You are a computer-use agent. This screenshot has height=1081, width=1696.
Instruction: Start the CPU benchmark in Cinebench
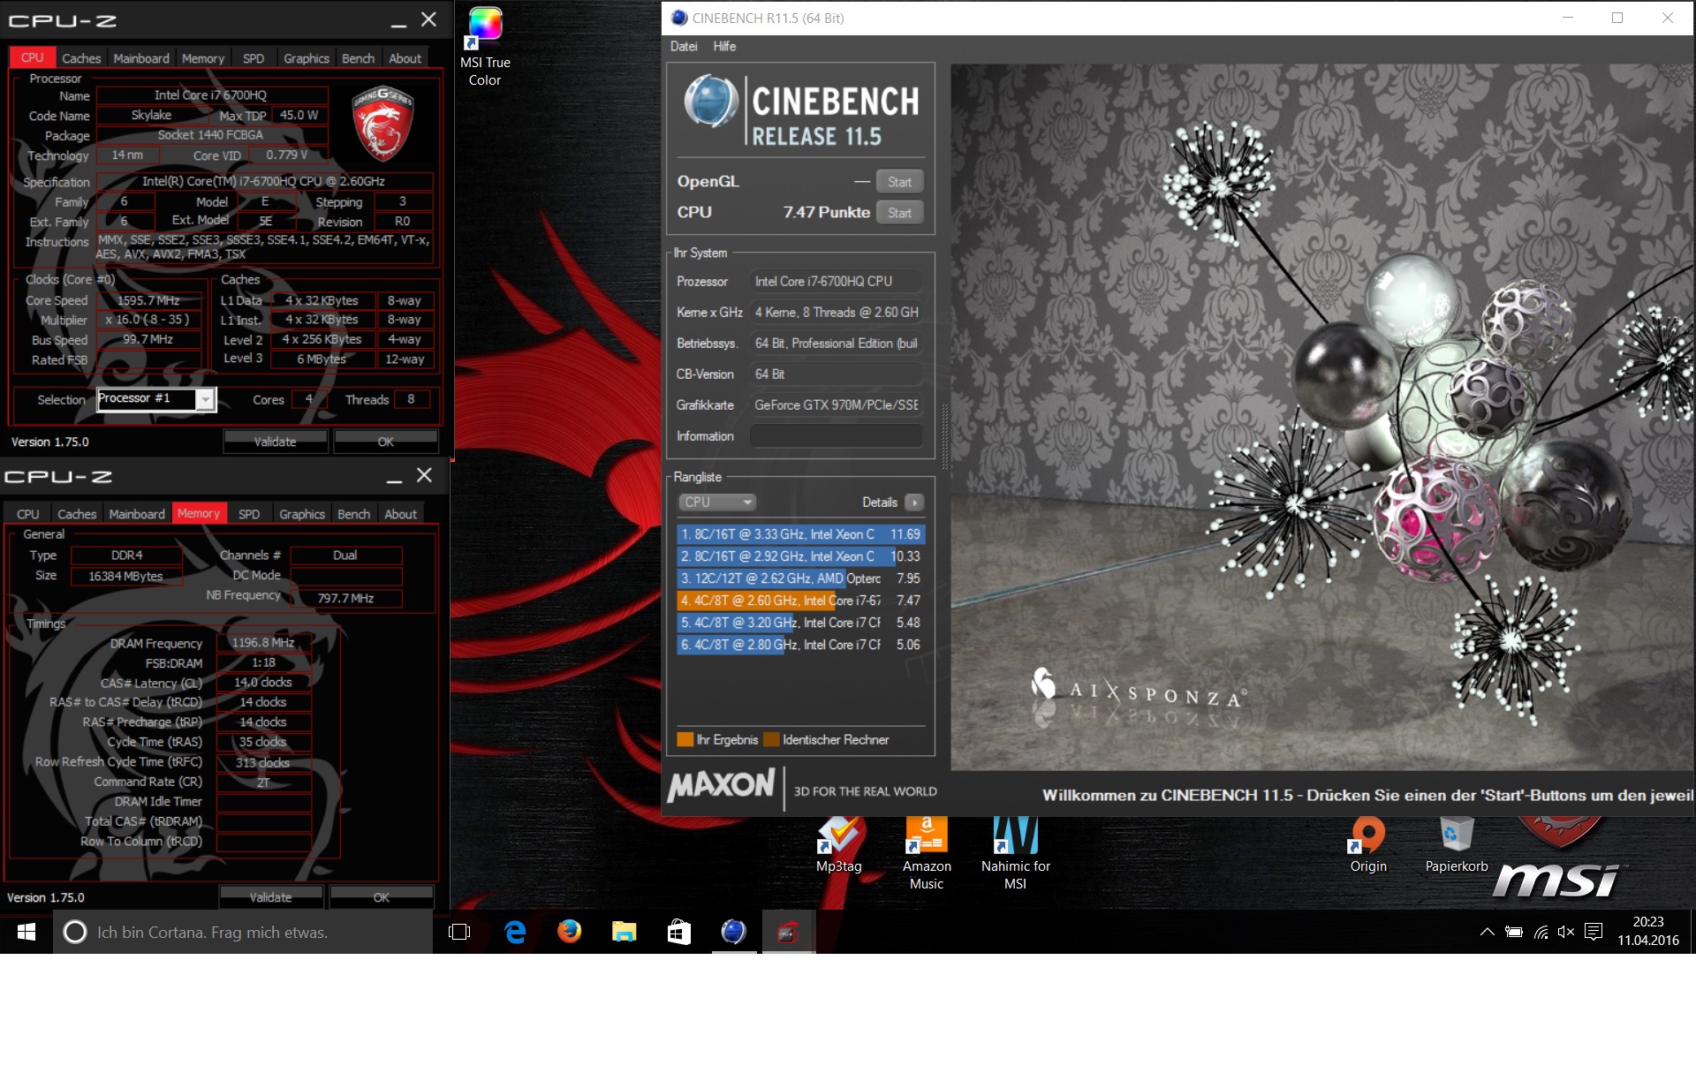click(x=900, y=213)
